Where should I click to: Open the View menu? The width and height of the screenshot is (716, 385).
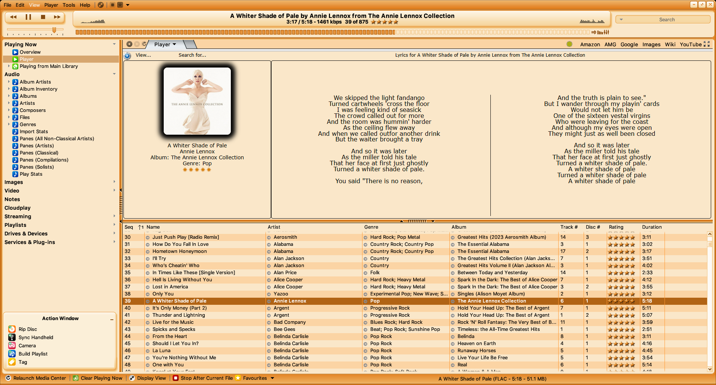[34, 5]
